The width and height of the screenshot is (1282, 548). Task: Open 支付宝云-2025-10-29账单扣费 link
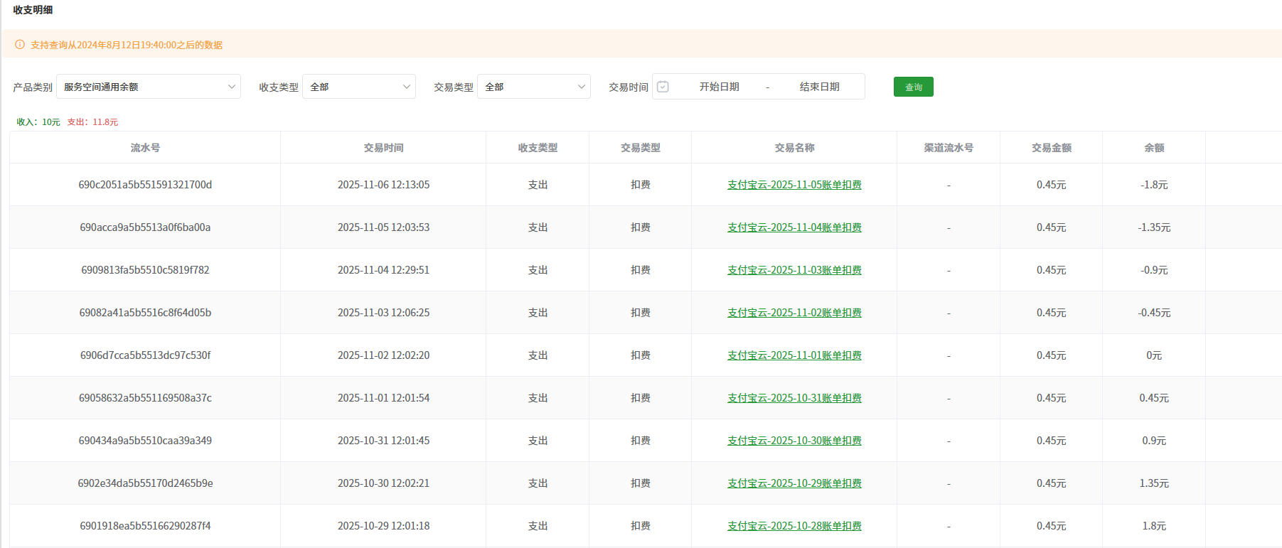click(794, 483)
